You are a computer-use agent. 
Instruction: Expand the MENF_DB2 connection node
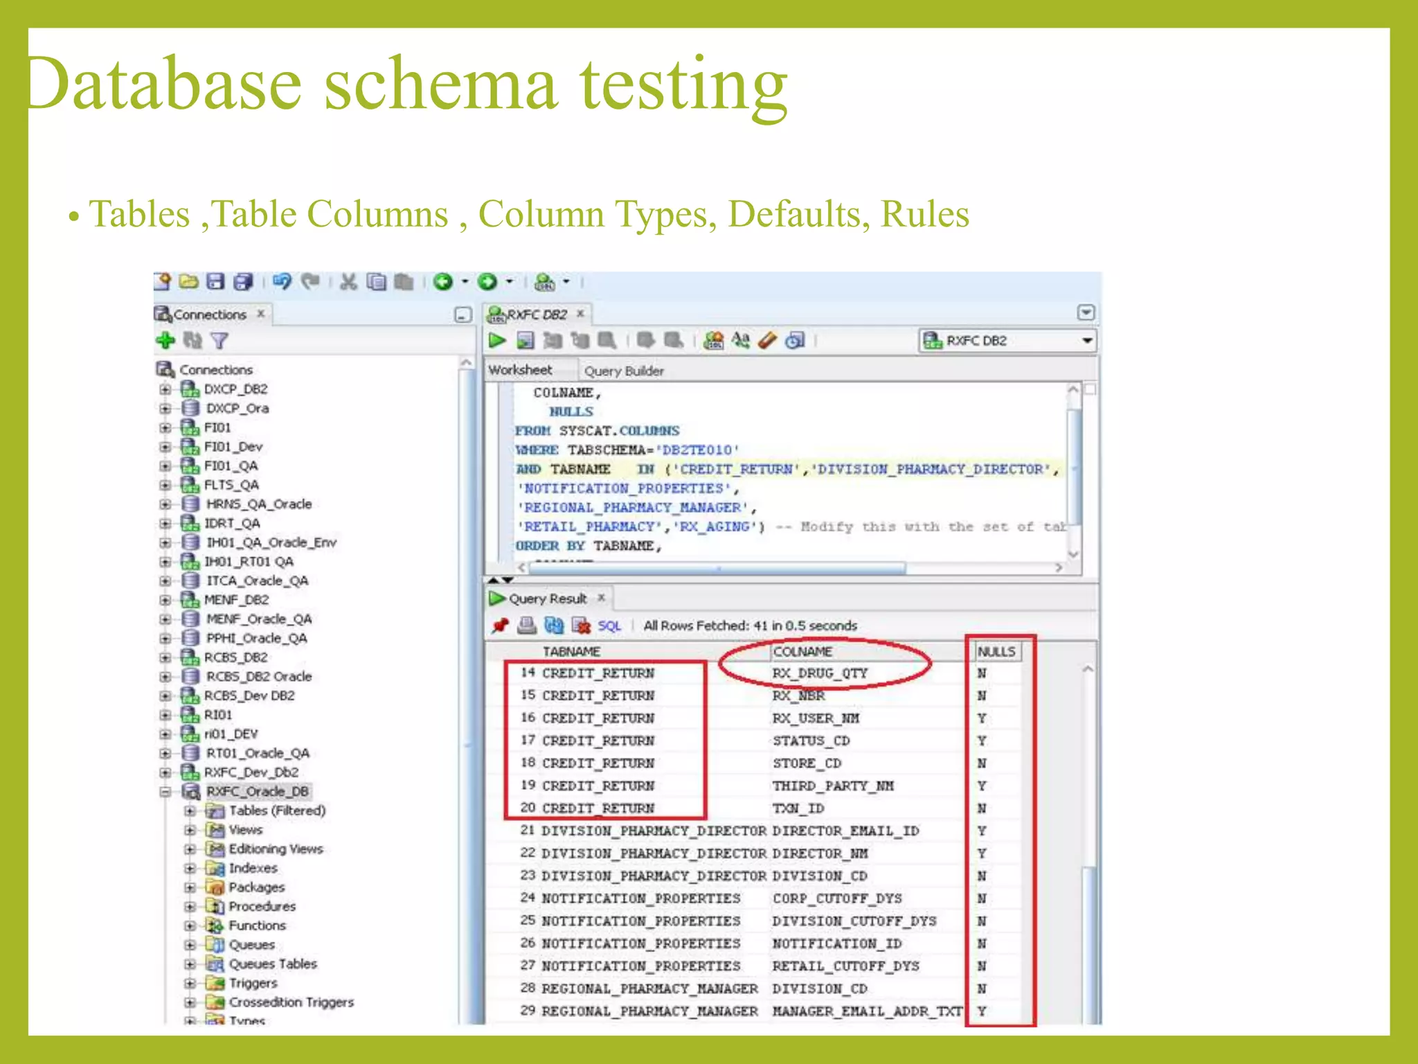(165, 600)
